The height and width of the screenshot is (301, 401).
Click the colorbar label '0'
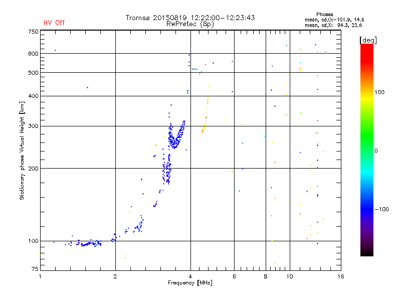(x=376, y=151)
